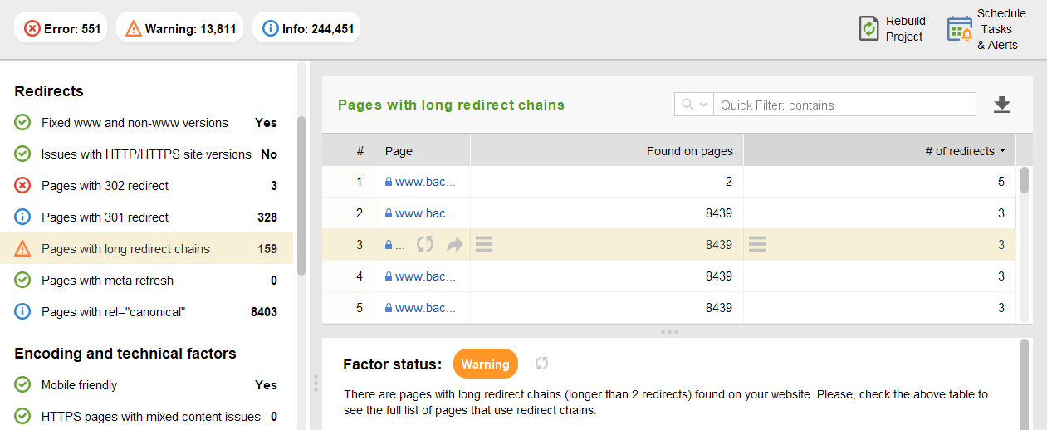
Task: Select HTTPS pages with mixed content issues
Action: pyautogui.click(x=146, y=417)
